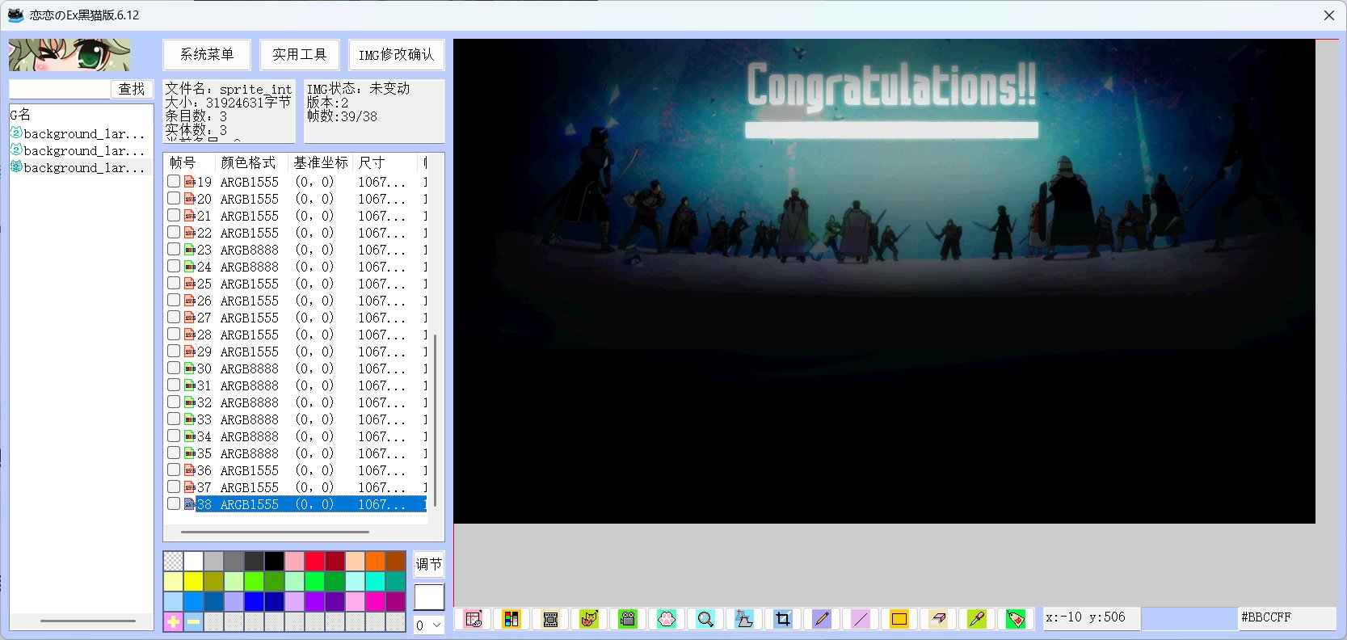Click the 调节 adjust button
Screen dimensions: 1347x640
click(429, 564)
